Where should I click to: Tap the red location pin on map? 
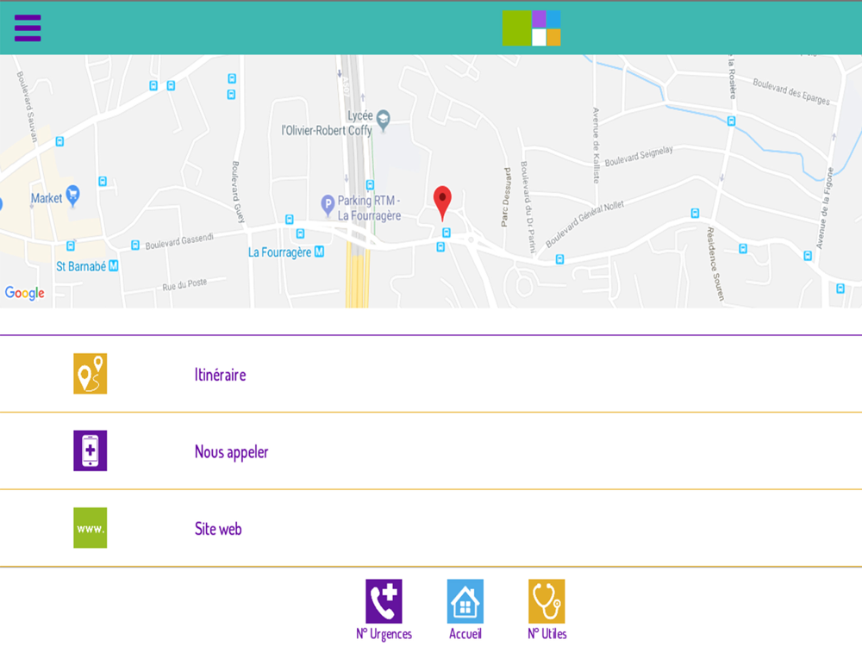(442, 203)
